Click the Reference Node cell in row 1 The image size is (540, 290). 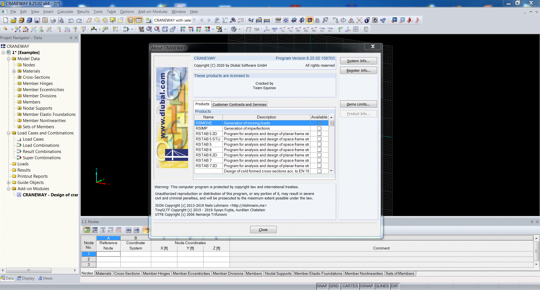tap(108, 254)
